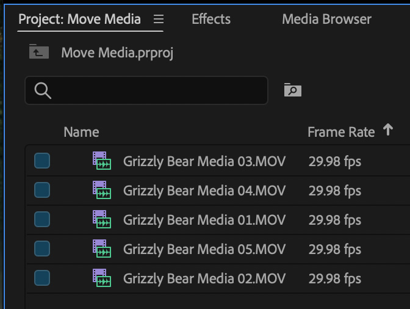Click the Grizzly Bear Media 02 clip icon
The width and height of the screenshot is (410, 309).
pos(102,278)
